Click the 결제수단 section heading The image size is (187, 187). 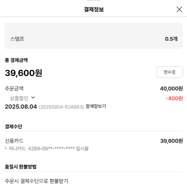tap(13, 126)
